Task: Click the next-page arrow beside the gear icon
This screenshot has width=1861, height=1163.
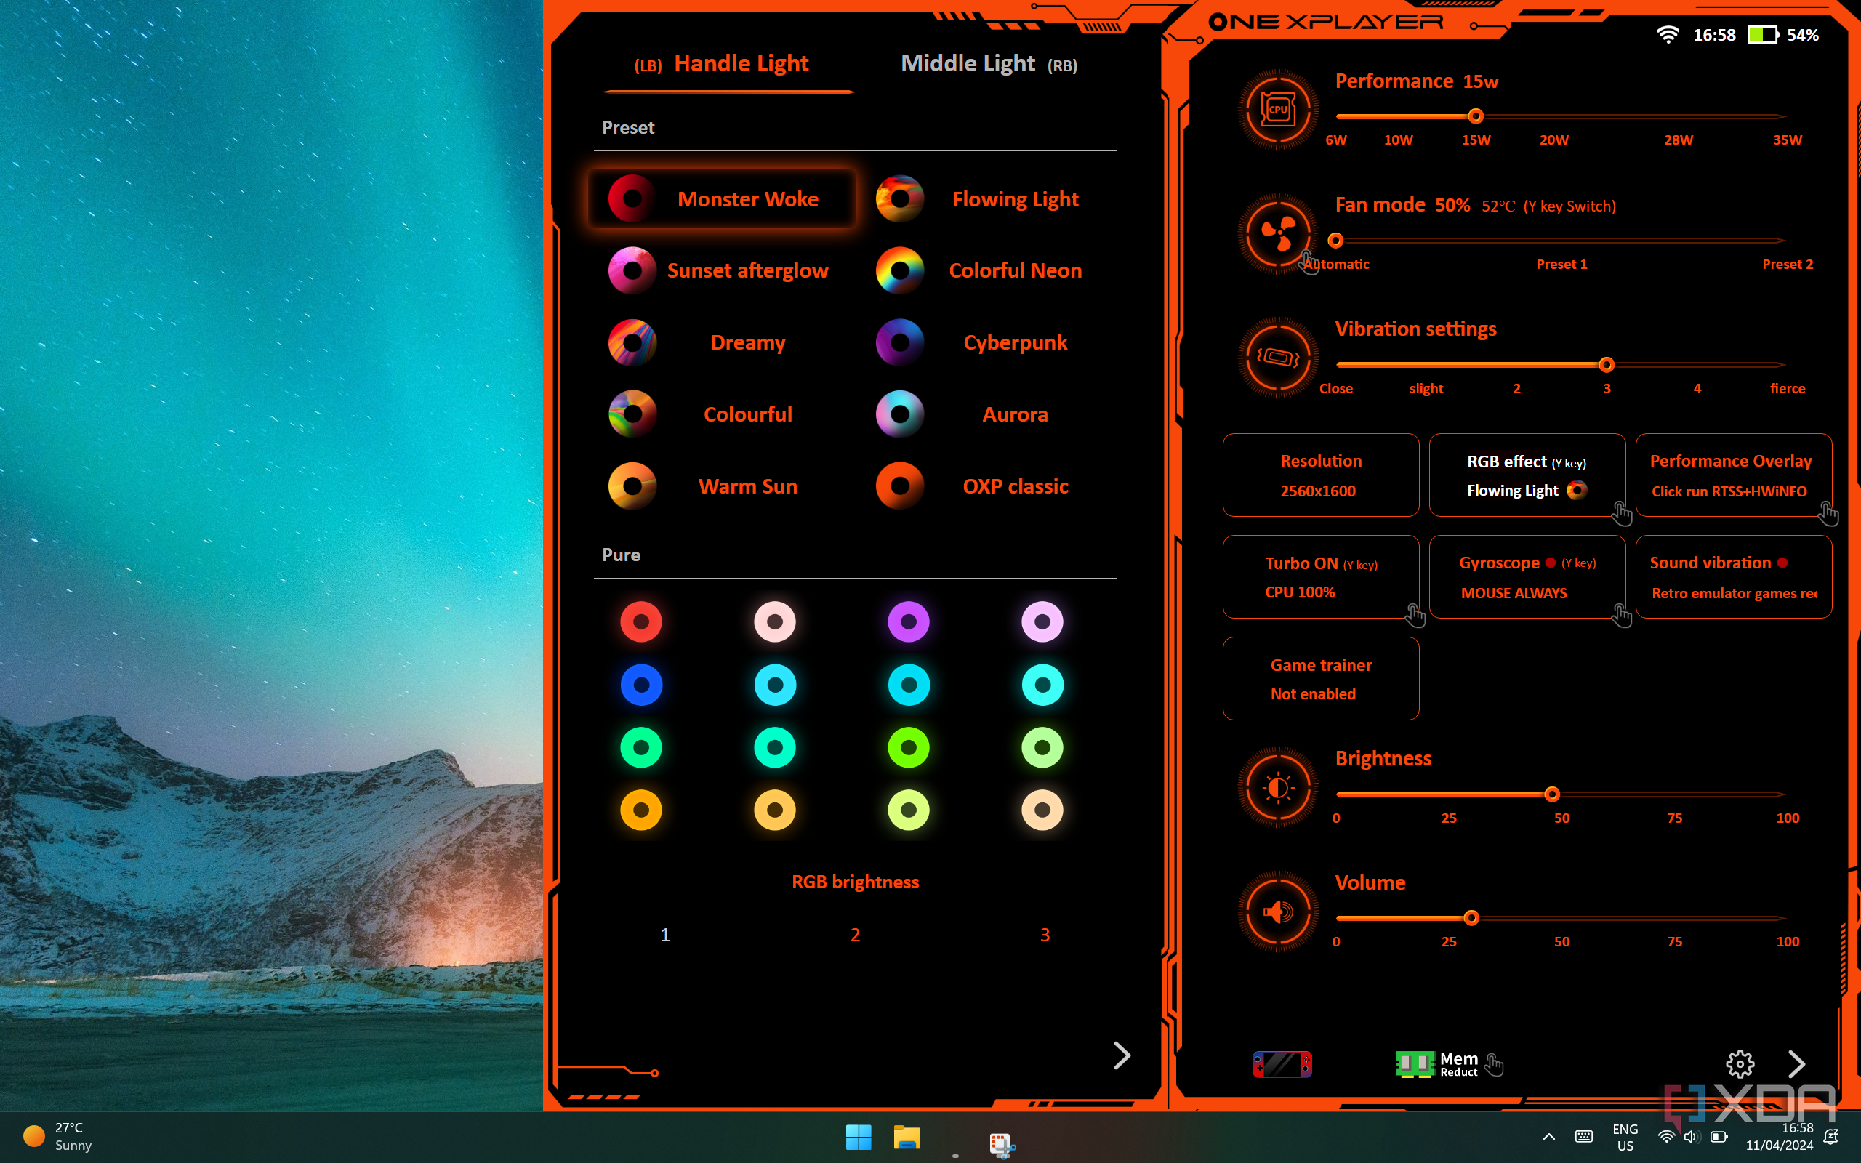Action: coord(1796,1063)
